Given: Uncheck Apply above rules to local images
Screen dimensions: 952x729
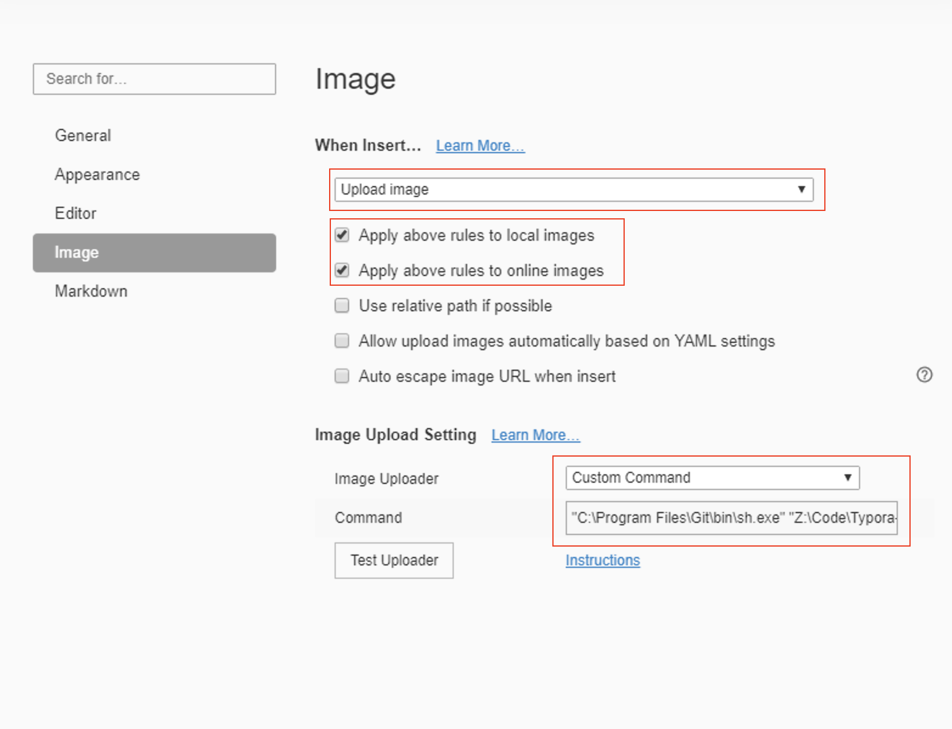Looking at the screenshot, I should 342,235.
